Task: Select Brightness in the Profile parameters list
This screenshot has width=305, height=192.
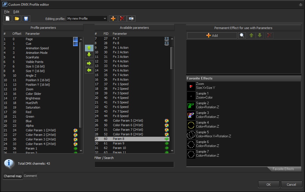Action: [33, 98]
